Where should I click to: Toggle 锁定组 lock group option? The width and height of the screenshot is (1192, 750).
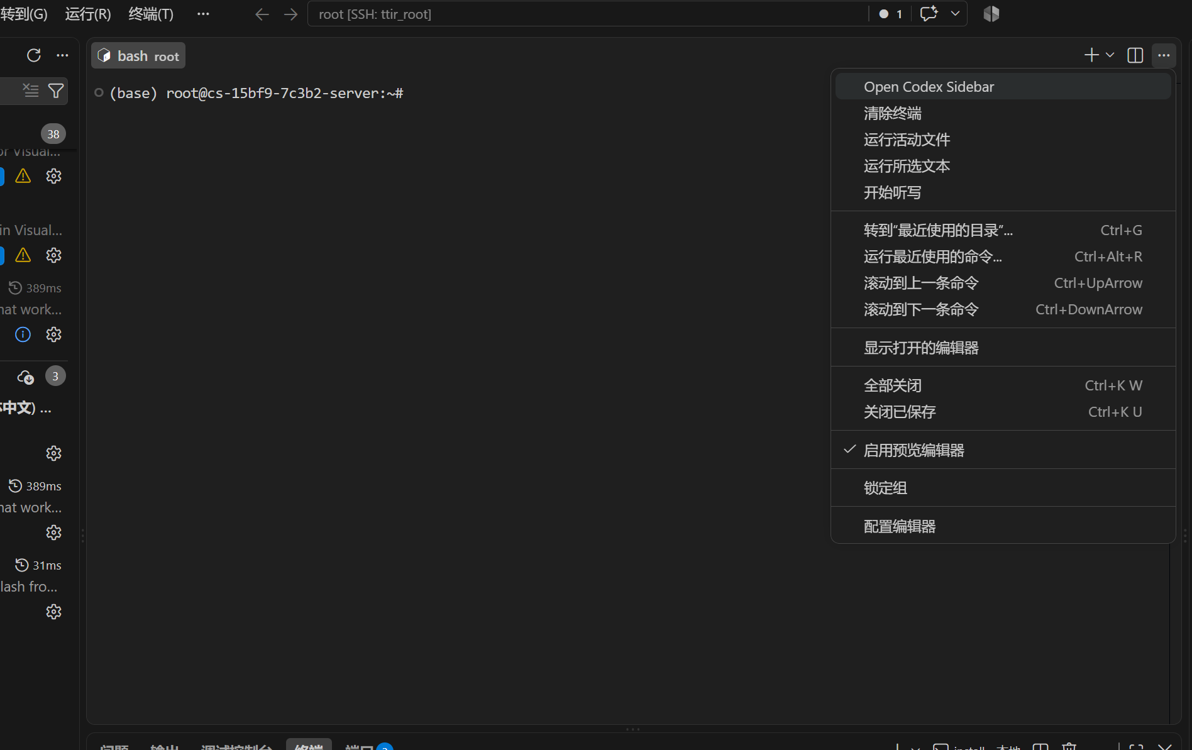point(1003,488)
